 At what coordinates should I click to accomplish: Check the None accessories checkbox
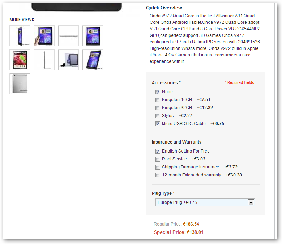(158, 92)
